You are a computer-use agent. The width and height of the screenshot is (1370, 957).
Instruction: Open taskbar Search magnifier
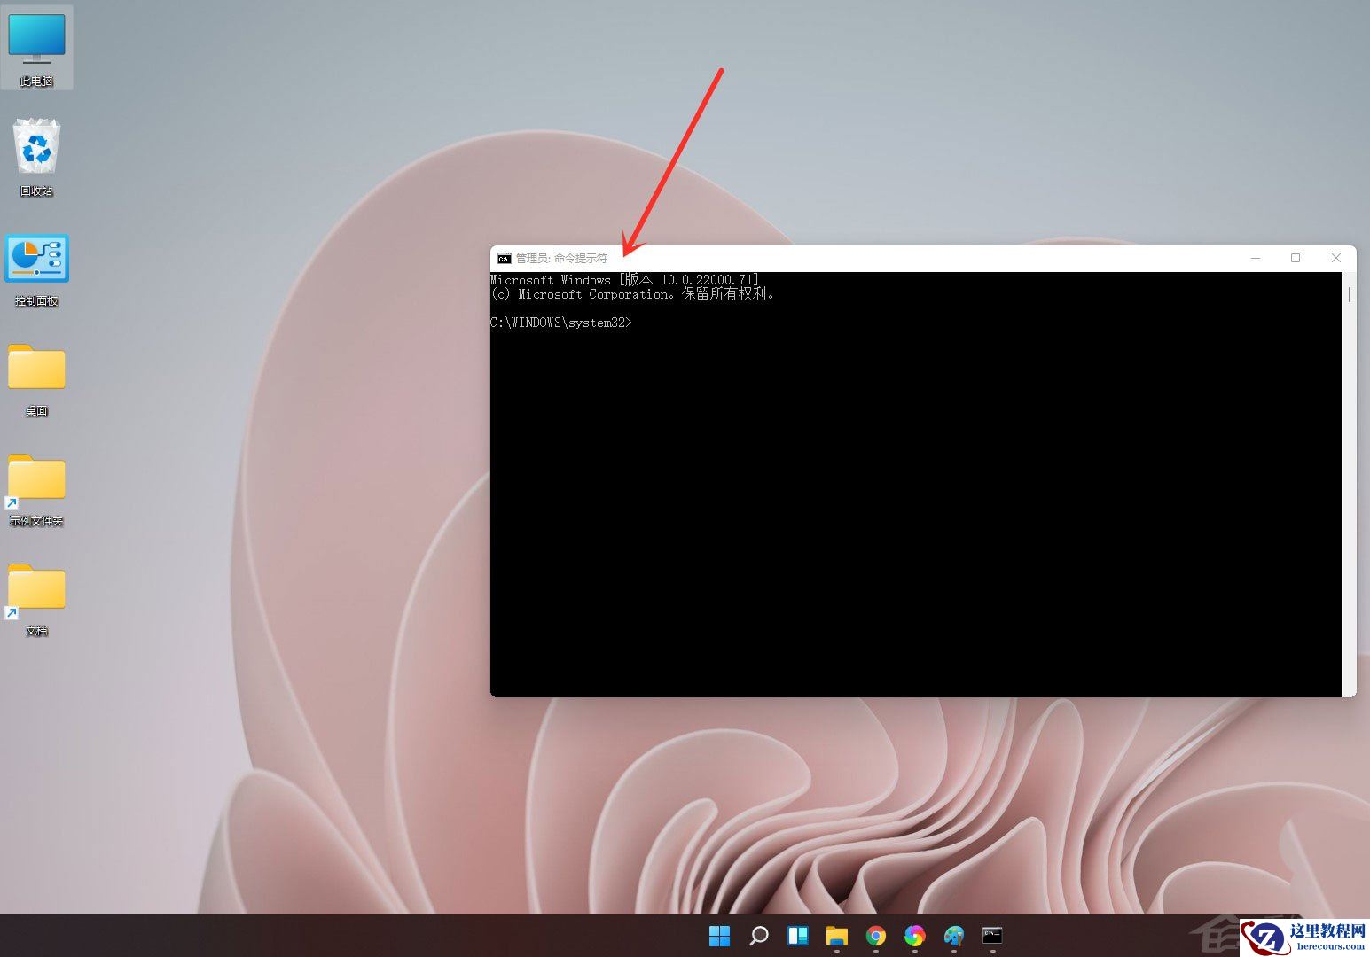[758, 936]
